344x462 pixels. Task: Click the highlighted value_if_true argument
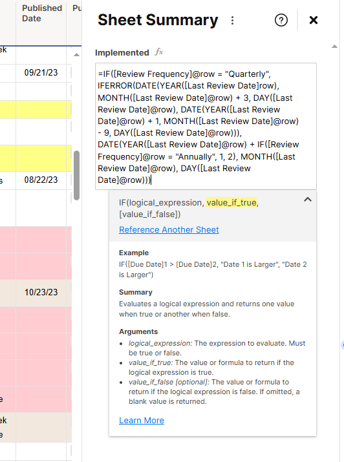click(231, 202)
